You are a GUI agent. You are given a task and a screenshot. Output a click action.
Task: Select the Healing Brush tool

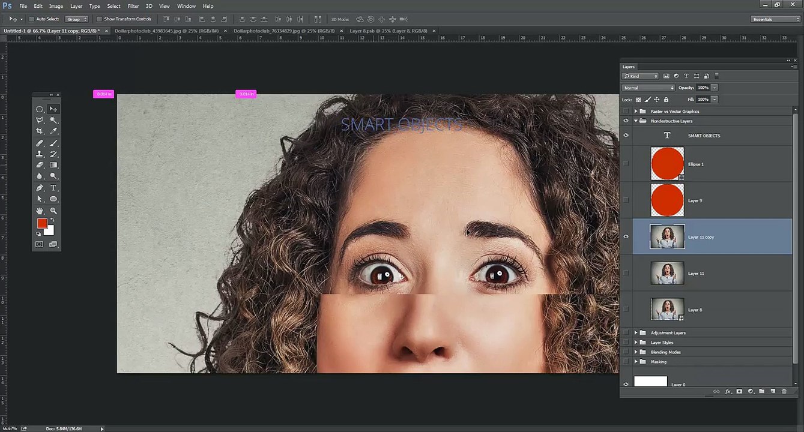[x=40, y=143]
